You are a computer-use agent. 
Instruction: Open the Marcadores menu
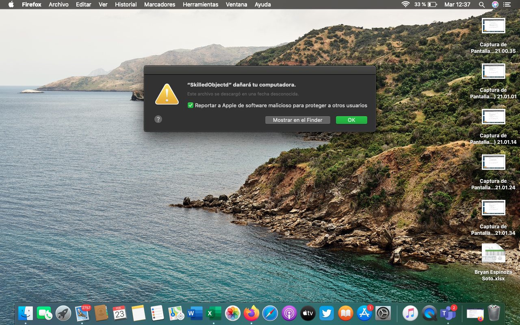(x=160, y=4)
